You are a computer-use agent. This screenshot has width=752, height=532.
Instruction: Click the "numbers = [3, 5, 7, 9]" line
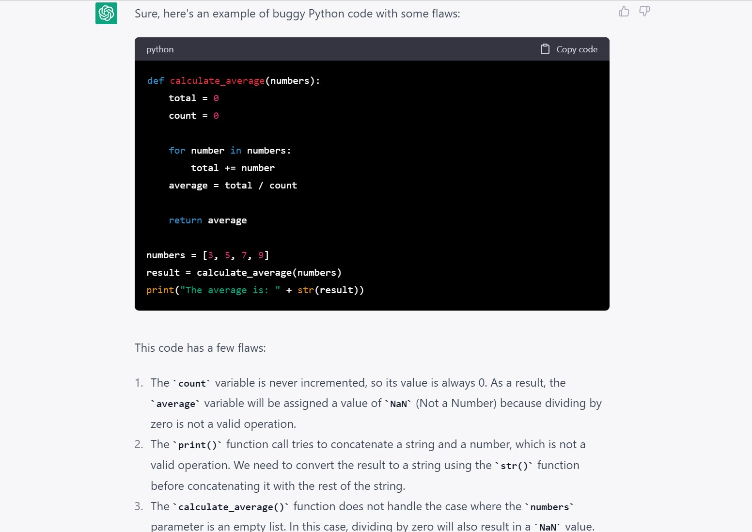coord(207,255)
